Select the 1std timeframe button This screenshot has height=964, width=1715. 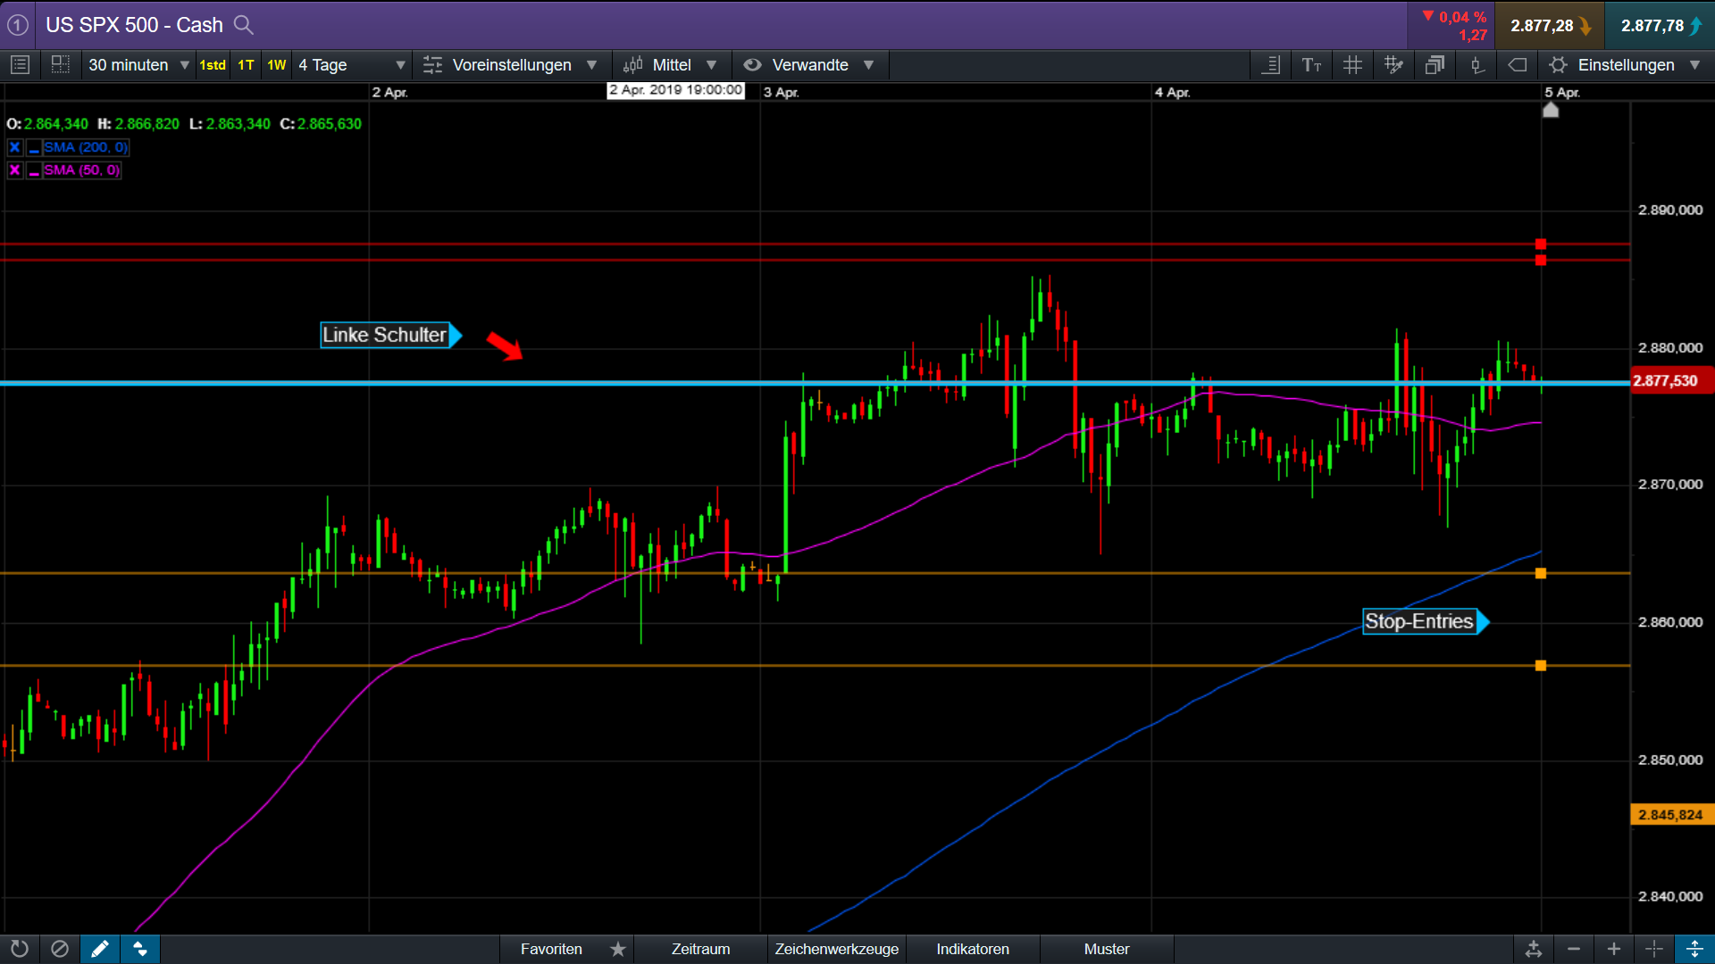213,65
